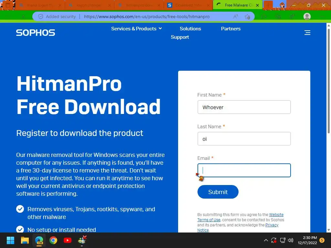Click the taskbar app icon with red X

pos(82,240)
